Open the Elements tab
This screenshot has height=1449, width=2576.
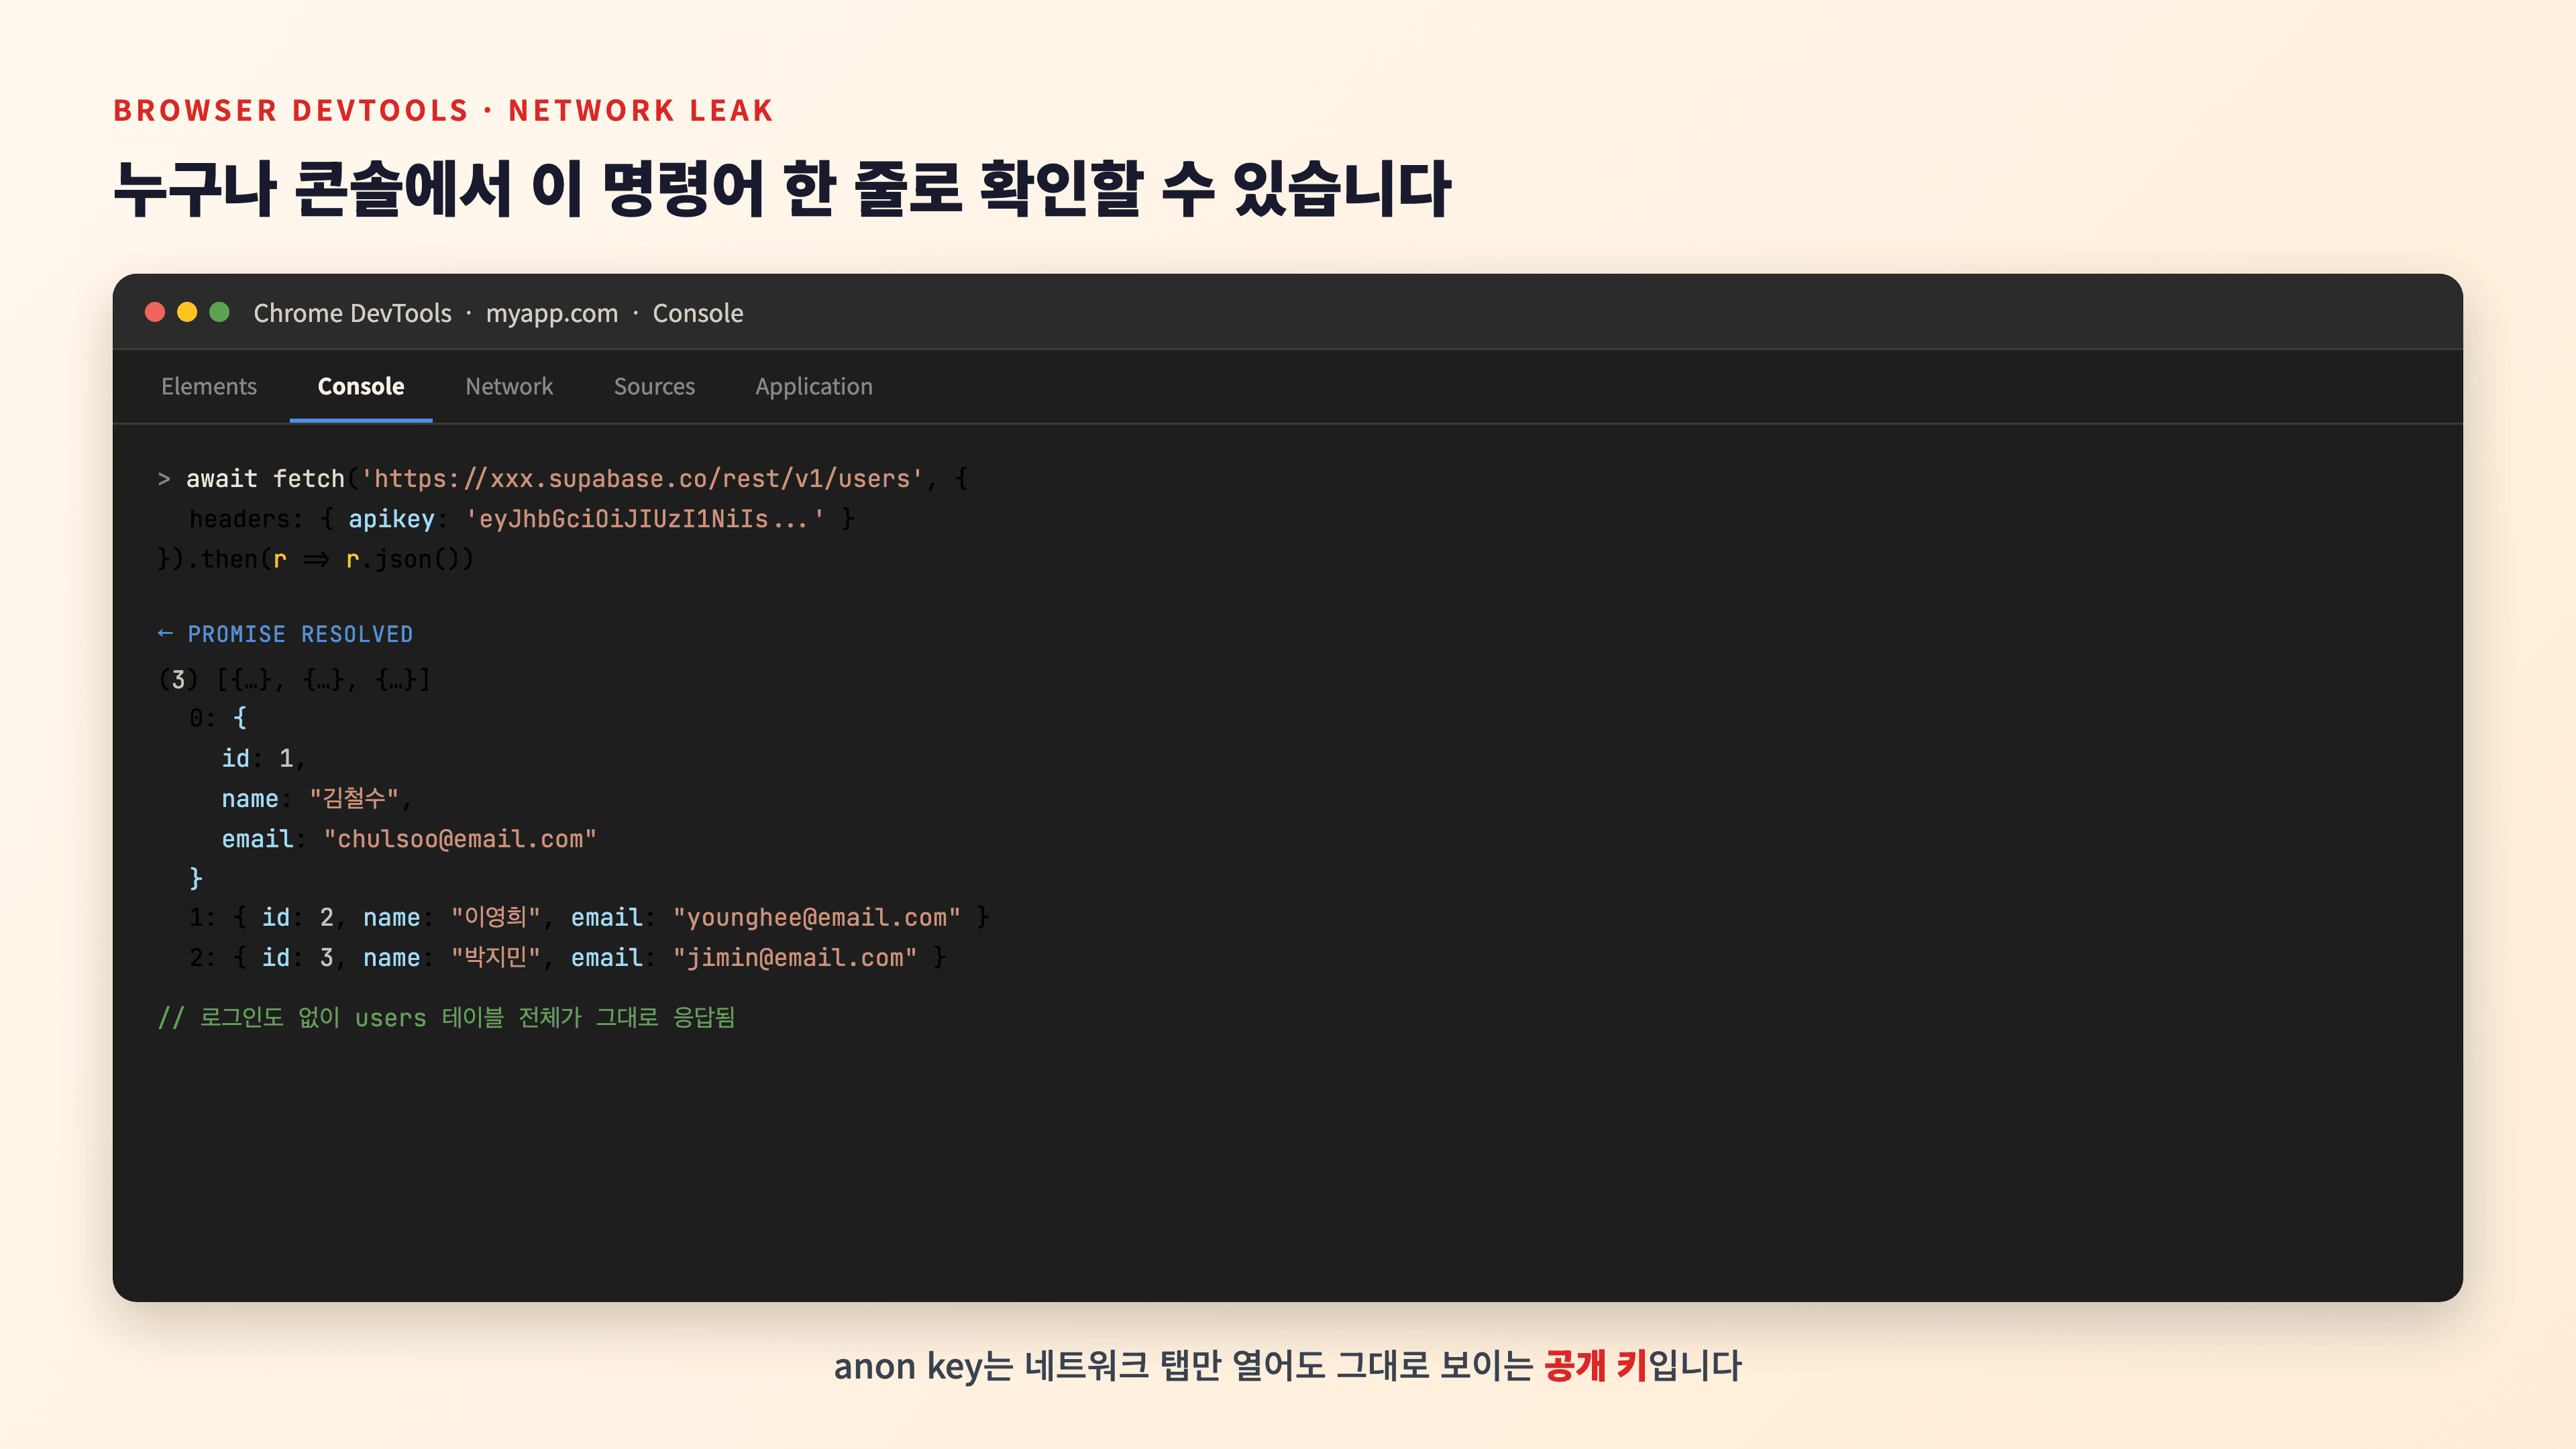[209, 386]
